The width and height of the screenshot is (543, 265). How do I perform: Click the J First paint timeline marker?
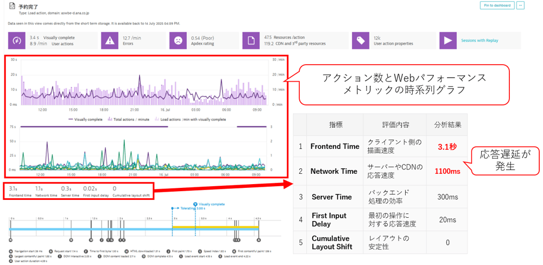(102, 239)
